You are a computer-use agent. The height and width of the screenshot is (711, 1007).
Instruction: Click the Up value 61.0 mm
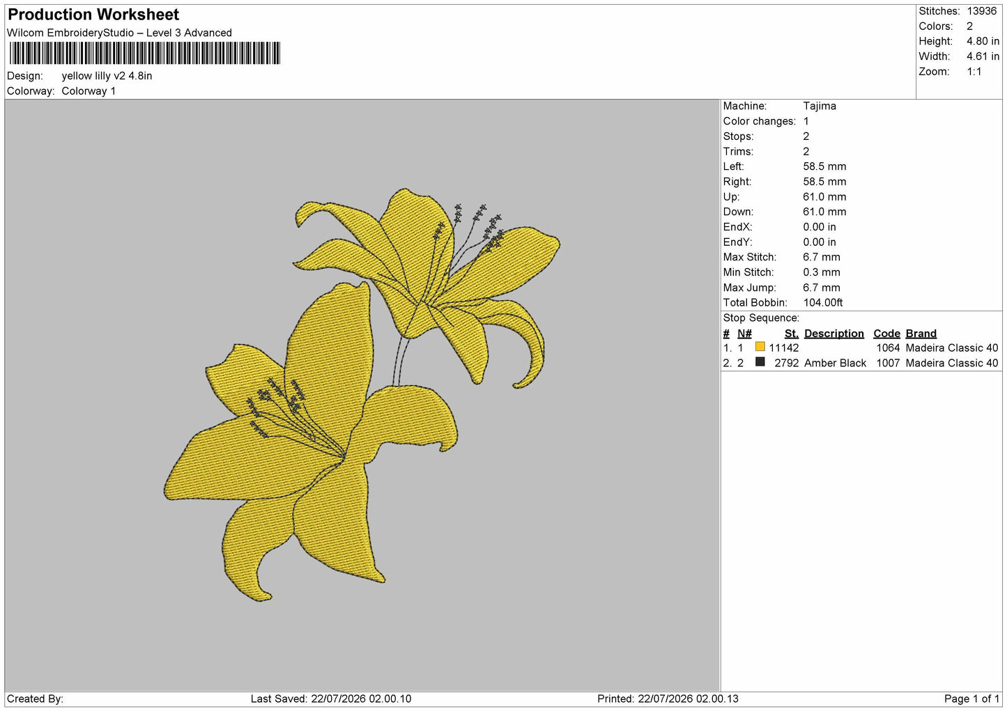pyautogui.click(x=824, y=197)
